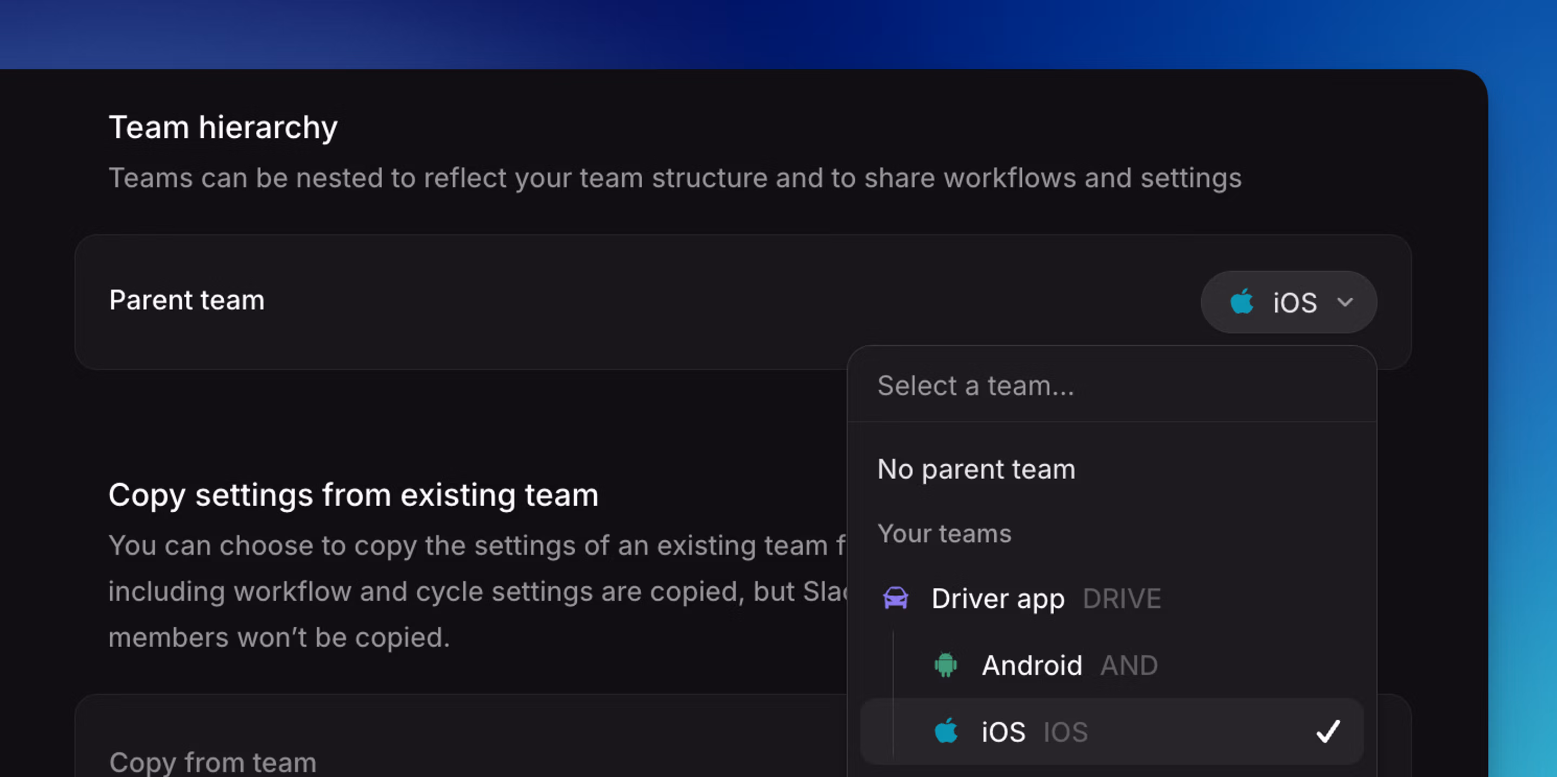1557x777 pixels.
Task: Choose the Driver app team from the list
Action: point(998,598)
